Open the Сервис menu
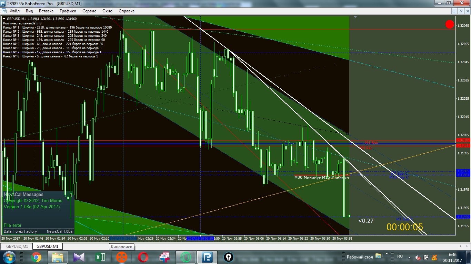 [x=89, y=11]
